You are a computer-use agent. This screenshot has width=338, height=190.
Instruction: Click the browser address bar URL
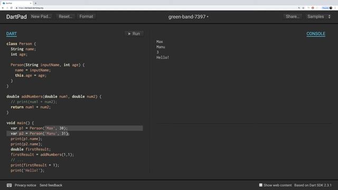(x=31, y=8)
